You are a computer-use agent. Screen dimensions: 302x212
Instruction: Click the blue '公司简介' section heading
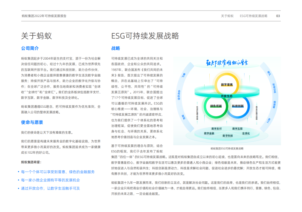pyautogui.click(x=30, y=49)
